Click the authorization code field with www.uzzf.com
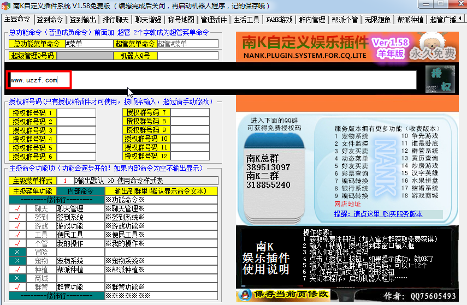 tap(213, 80)
